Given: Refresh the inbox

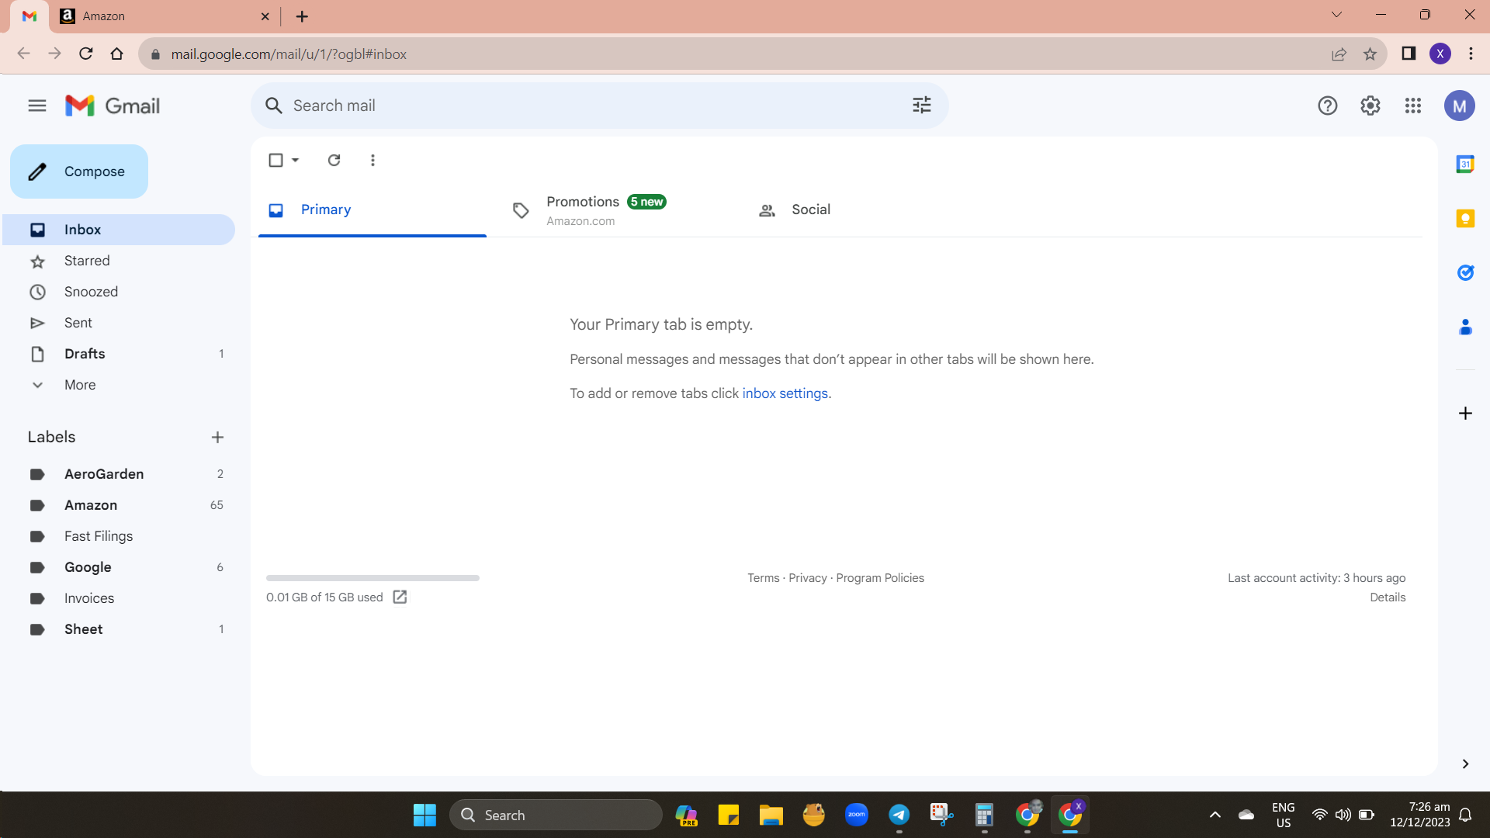Looking at the screenshot, I should [334, 160].
